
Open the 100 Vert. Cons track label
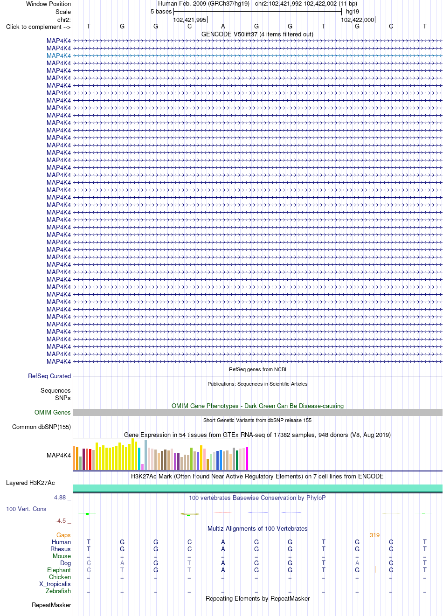click(x=26, y=509)
